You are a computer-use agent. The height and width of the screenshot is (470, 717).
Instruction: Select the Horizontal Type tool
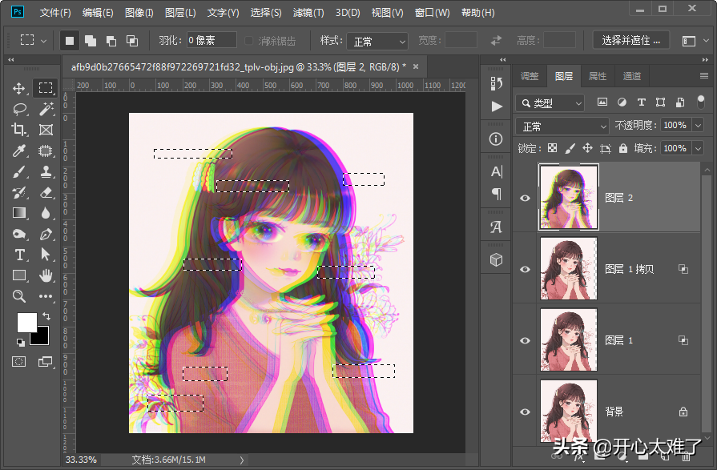tap(20, 255)
